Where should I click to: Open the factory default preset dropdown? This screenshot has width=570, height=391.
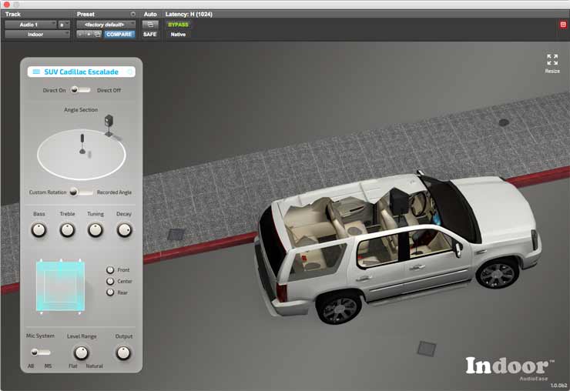point(106,25)
